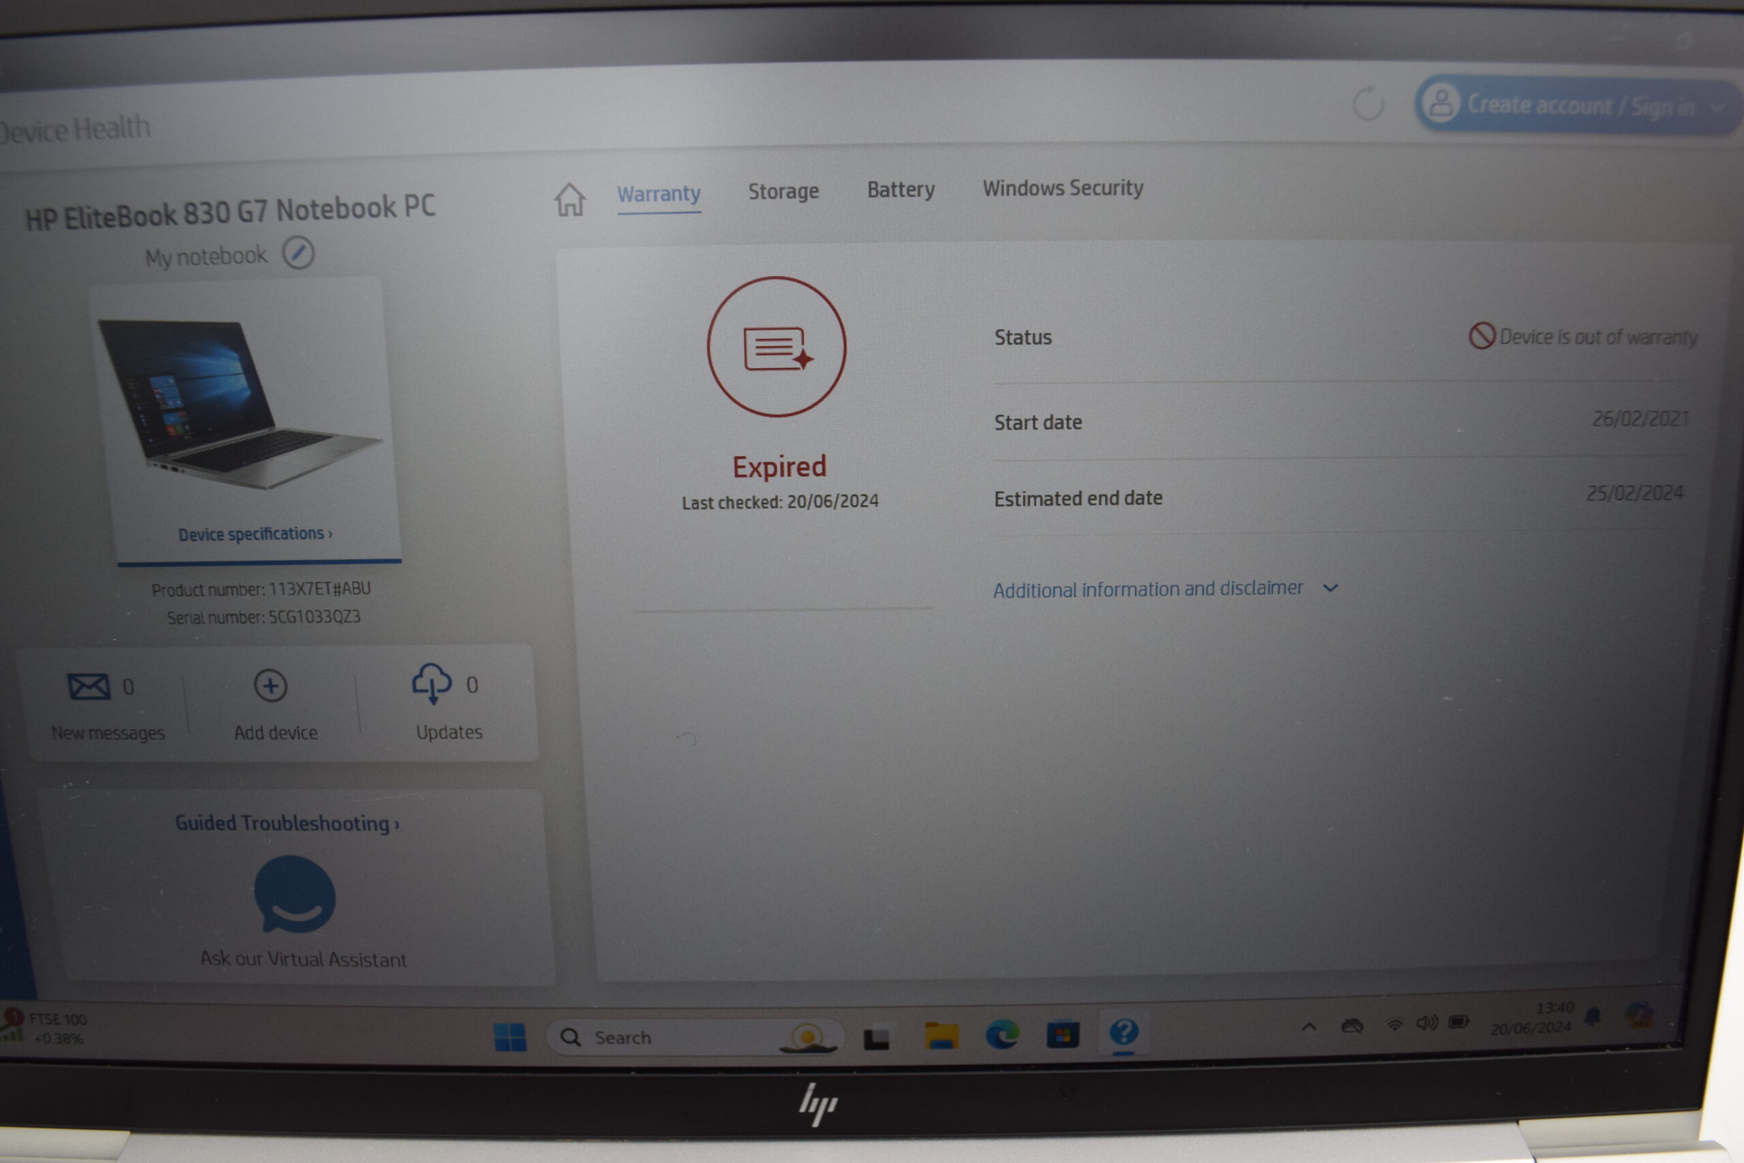Open Task View icon in taskbar
The width and height of the screenshot is (1744, 1163).
(877, 1037)
